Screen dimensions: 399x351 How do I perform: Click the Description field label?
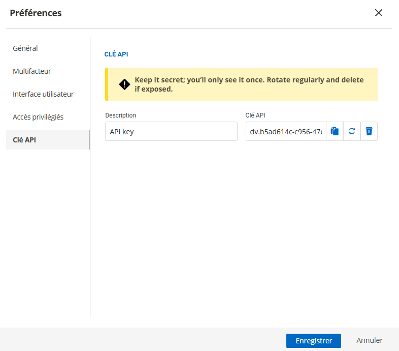121,115
